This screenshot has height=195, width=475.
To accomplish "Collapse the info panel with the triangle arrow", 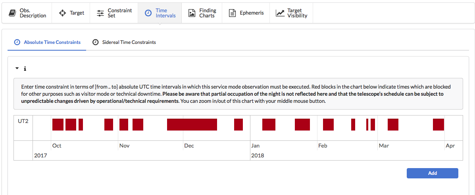I will 17,68.
